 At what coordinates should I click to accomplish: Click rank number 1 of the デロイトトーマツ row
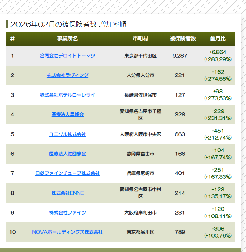point(12,56)
